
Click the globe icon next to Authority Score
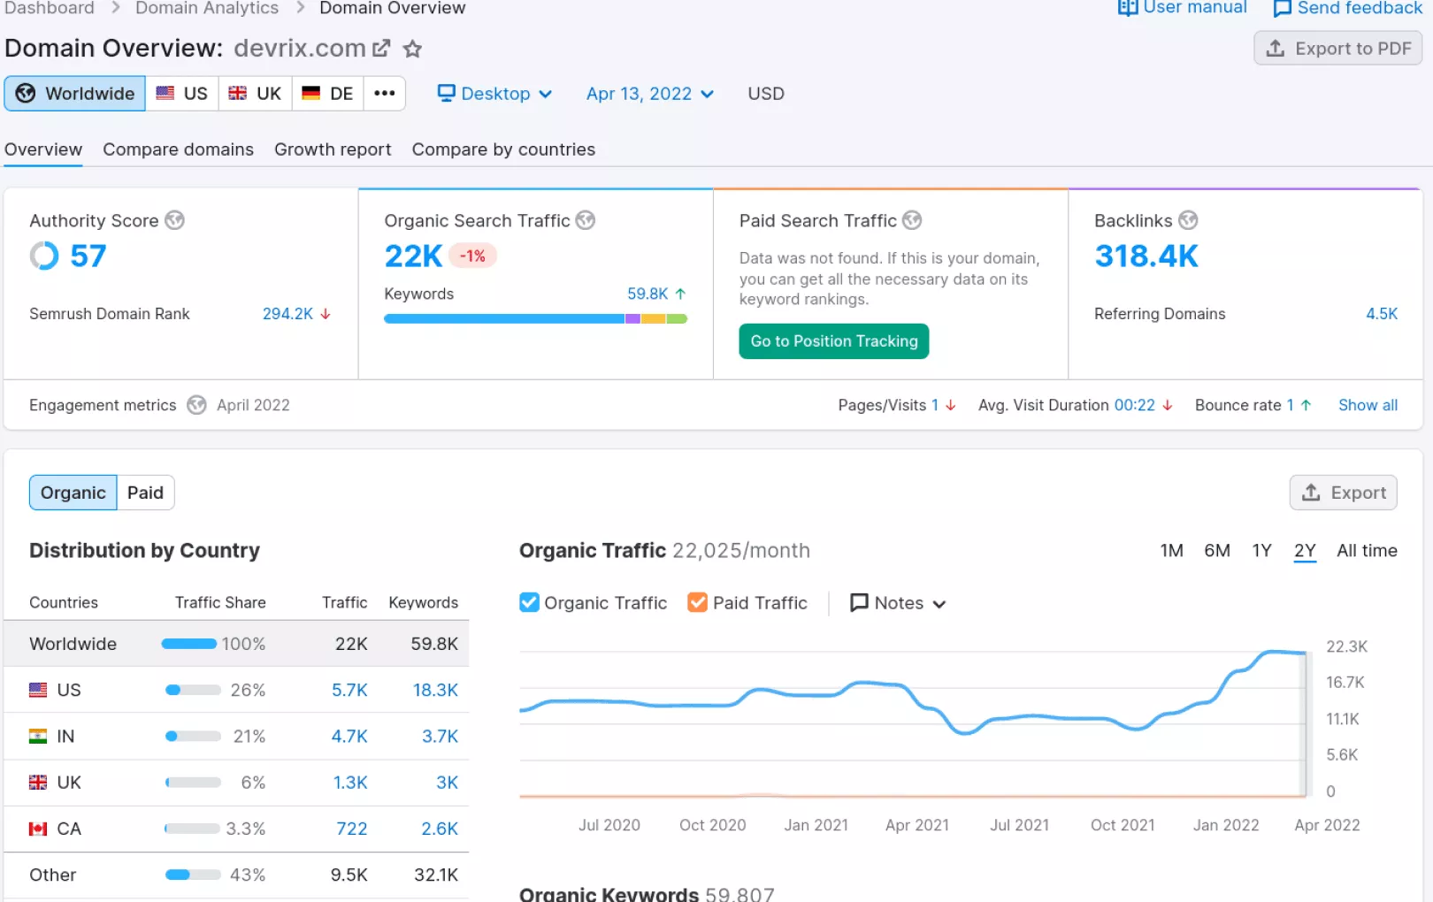coord(175,220)
